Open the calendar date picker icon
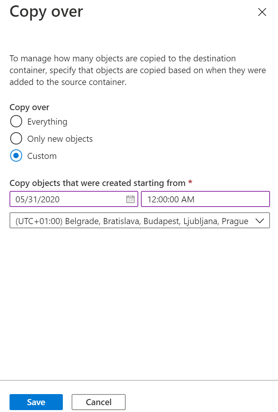The height and width of the screenshot is (412, 278). point(130,199)
